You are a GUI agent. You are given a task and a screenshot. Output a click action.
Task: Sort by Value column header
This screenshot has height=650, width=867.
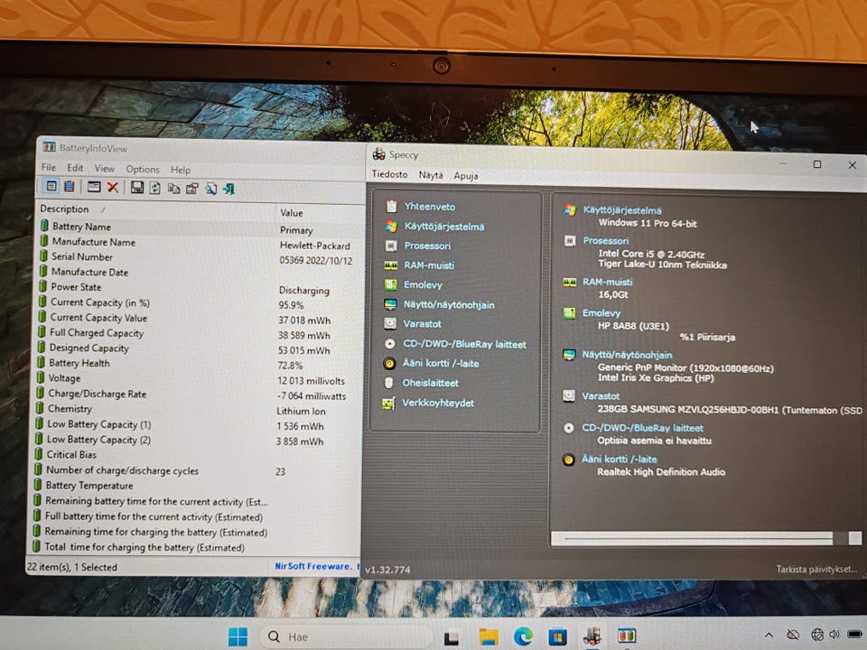320,213
